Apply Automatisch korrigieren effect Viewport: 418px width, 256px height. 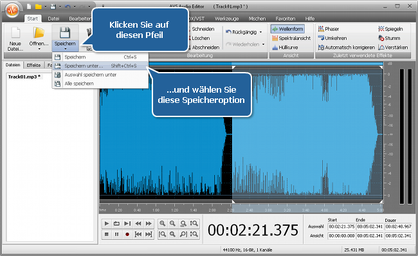346,48
